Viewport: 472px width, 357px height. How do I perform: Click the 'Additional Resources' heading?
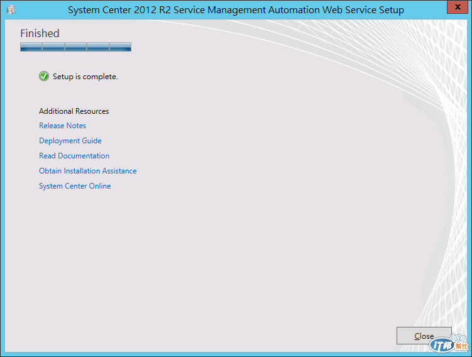pos(74,111)
